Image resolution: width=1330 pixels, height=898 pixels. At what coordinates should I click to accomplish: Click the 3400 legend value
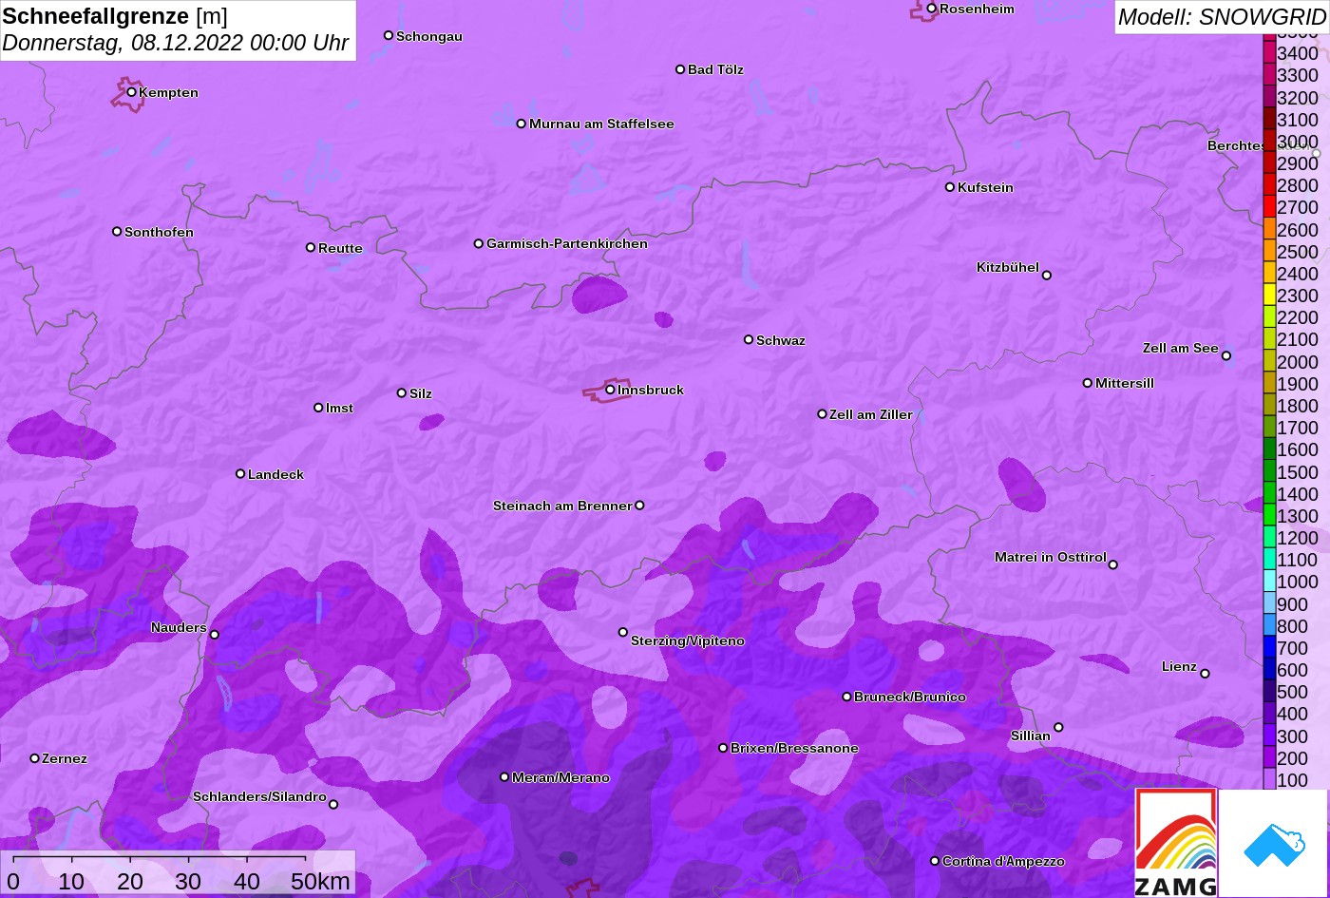tap(1298, 53)
